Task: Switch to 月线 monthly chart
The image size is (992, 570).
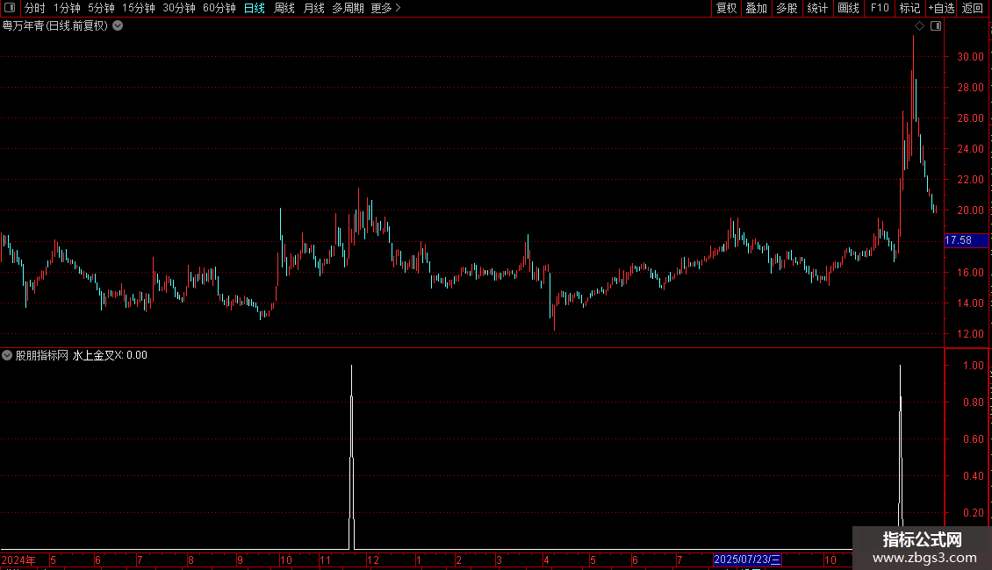Action: click(x=313, y=8)
